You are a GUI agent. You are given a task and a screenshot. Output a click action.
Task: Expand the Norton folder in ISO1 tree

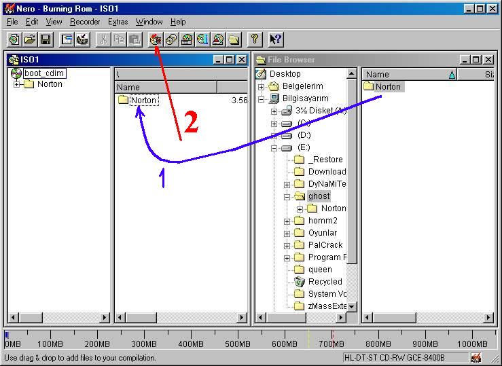click(17, 84)
